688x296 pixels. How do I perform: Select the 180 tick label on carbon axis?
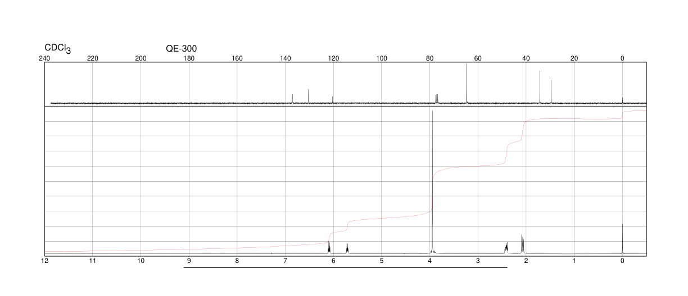point(189,58)
